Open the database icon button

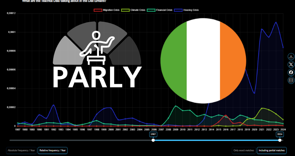coord(291,80)
